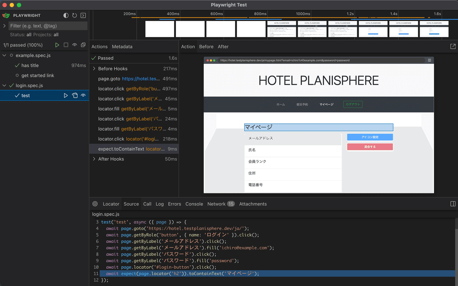This screenshot has height=286, width=458.
Task: Click the pass checkmark next to 'has title'
Action: click(x=17, y=66)
